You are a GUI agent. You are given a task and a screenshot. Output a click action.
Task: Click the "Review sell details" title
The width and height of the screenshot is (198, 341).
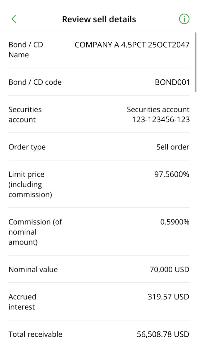pos(99,19)
